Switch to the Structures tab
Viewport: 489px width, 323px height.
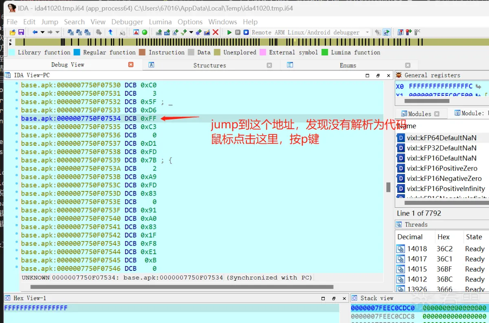pyautogui.click(x=209, y=65)
